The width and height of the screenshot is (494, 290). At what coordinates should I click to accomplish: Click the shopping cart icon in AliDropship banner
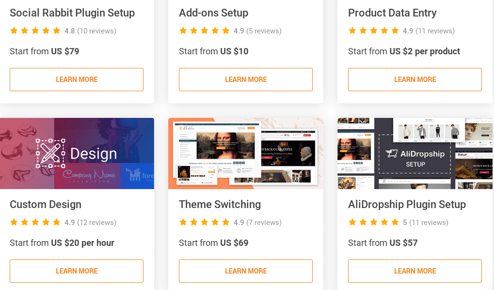tap(392, 154)
